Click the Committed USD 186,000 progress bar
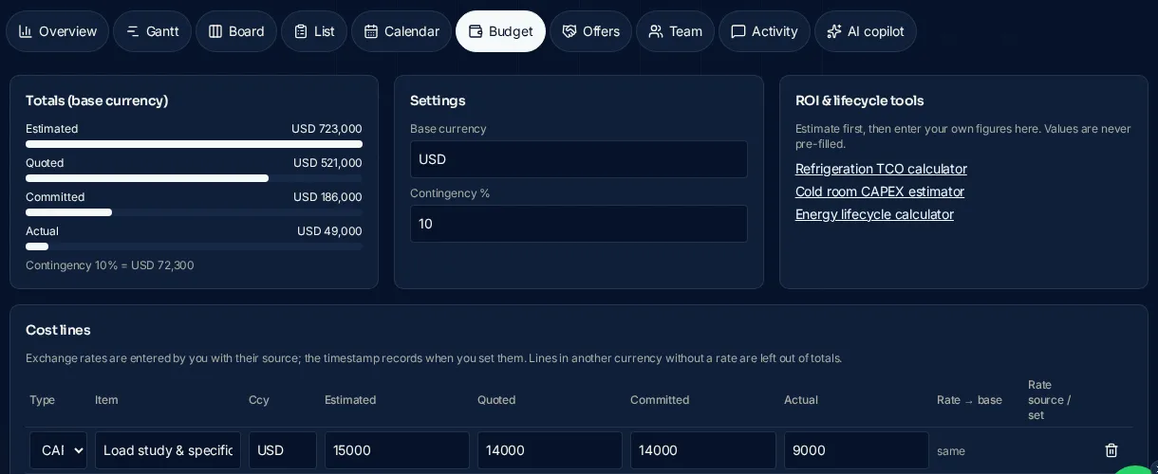Screen dimensions: 1158x474 pyautogui.click(x=194, y=212)
